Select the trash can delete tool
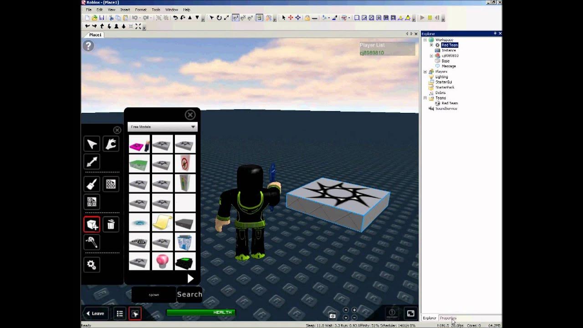This screenshot has width=583, height=328. pyautogui.click(x=111, y=224)
